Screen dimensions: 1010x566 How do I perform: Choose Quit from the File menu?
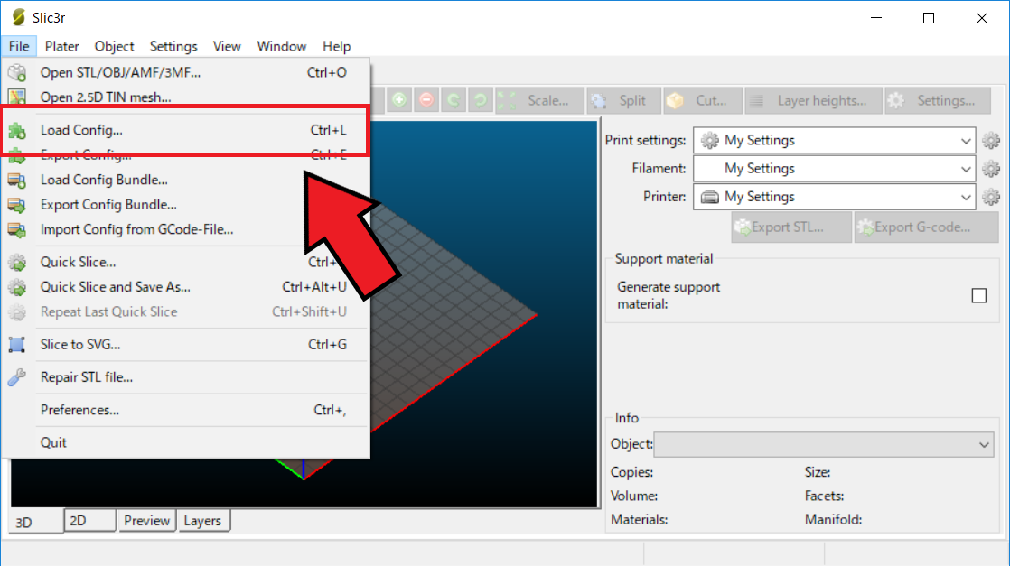[185, 443]
